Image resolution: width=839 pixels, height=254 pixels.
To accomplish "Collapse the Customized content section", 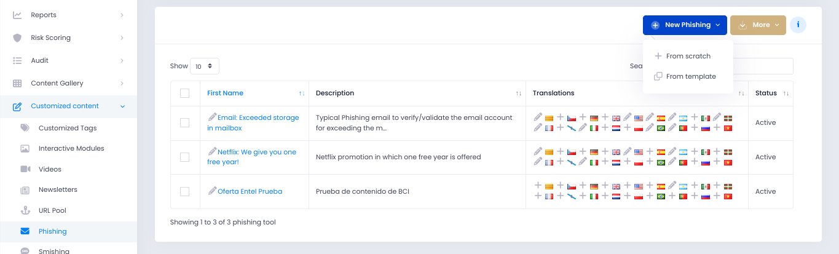I will coord(68,106).
